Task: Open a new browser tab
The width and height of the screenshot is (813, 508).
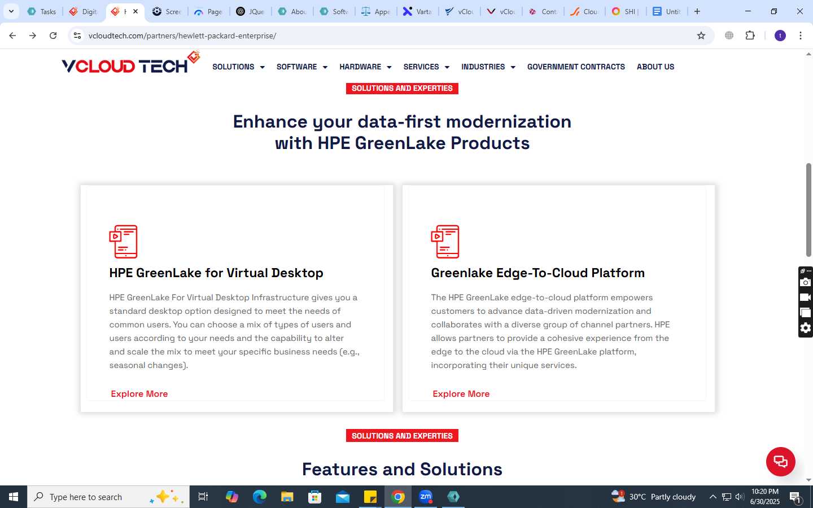Action: pyautogui.click(x=697, y=11)
